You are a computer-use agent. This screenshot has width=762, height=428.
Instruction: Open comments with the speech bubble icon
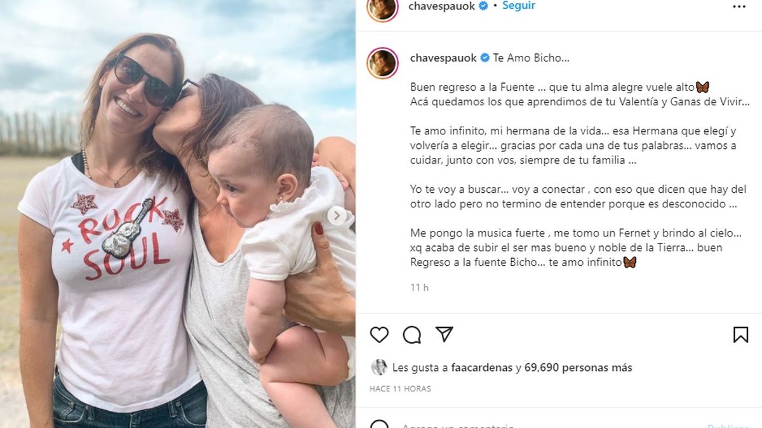tap(412, 335)
